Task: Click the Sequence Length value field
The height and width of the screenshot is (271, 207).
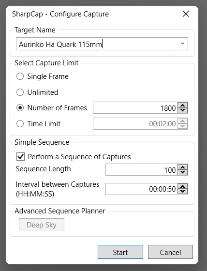Action: [x=142, y=170]
